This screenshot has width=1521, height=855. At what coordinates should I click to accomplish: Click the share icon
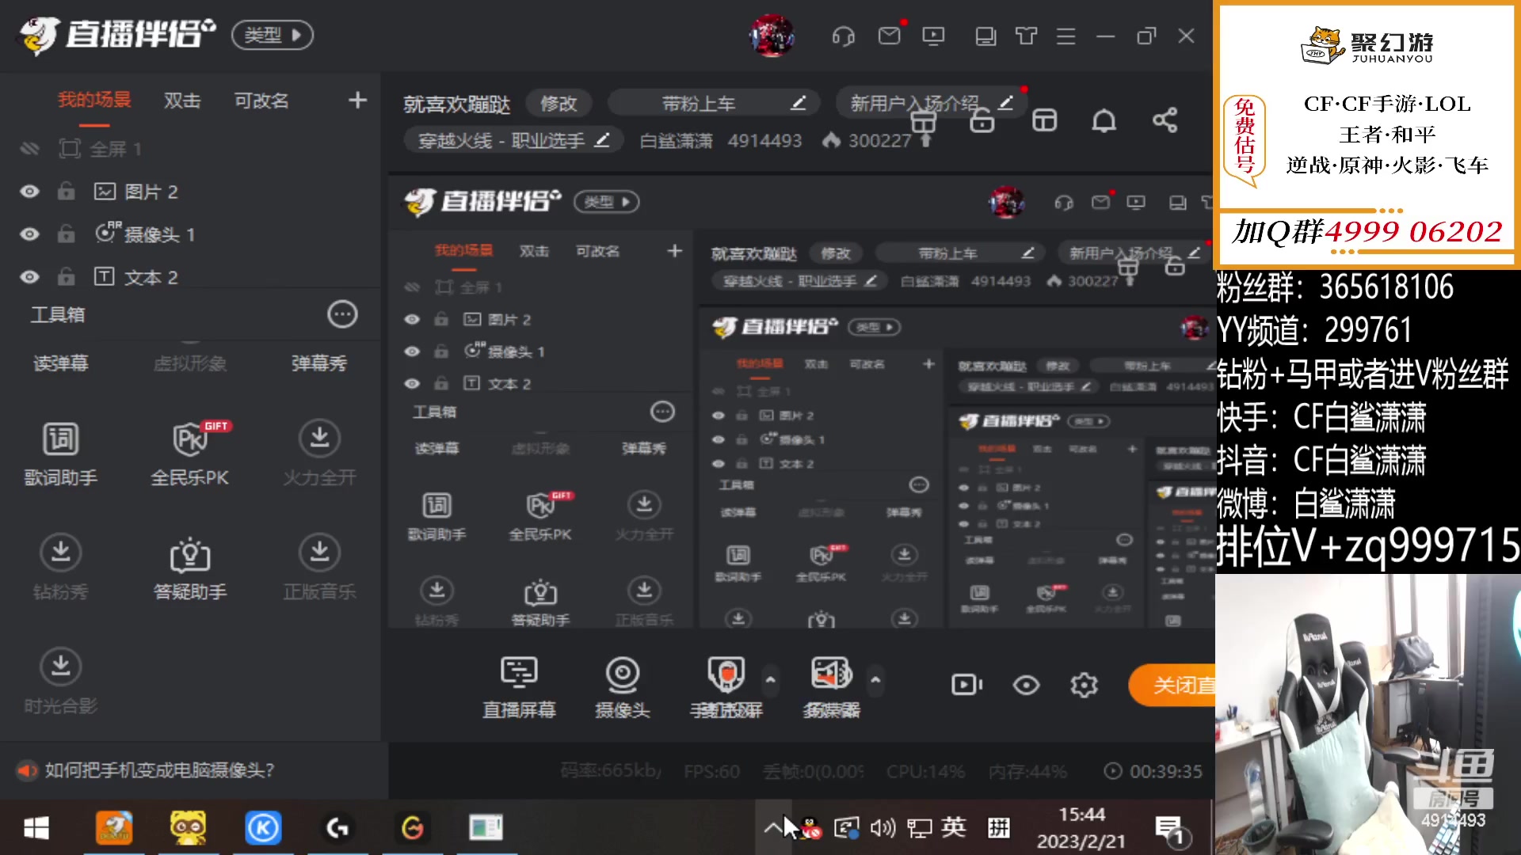click(x=1165, y=120)
